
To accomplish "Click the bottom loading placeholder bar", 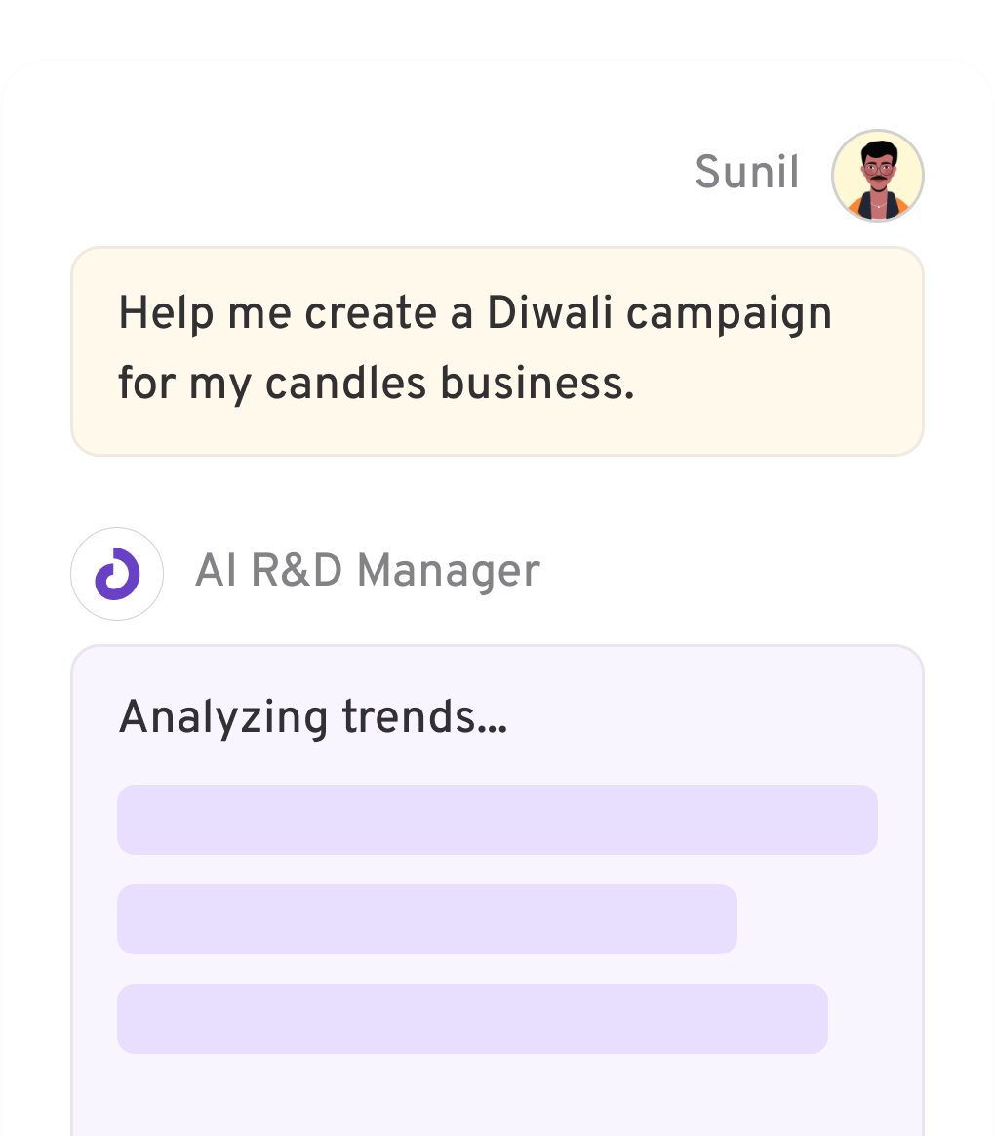I will 472,1019.
